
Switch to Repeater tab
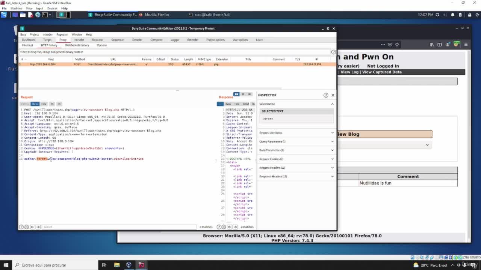tap(97, 40)
